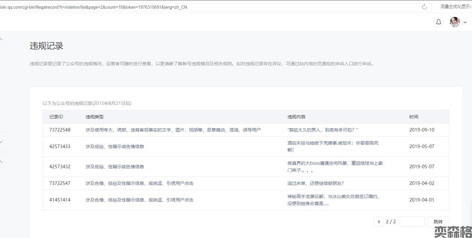Go to previous page with left arrow

379,222
